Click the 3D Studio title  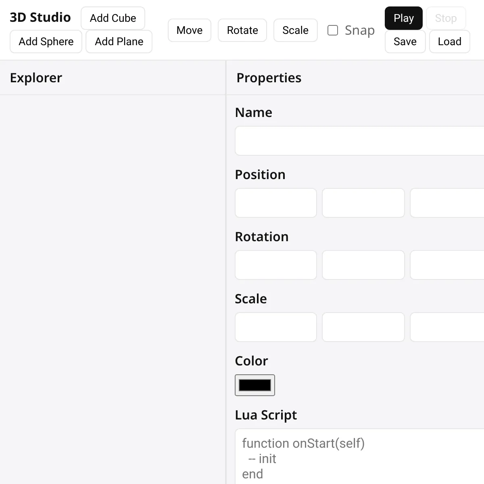[40, 17]
